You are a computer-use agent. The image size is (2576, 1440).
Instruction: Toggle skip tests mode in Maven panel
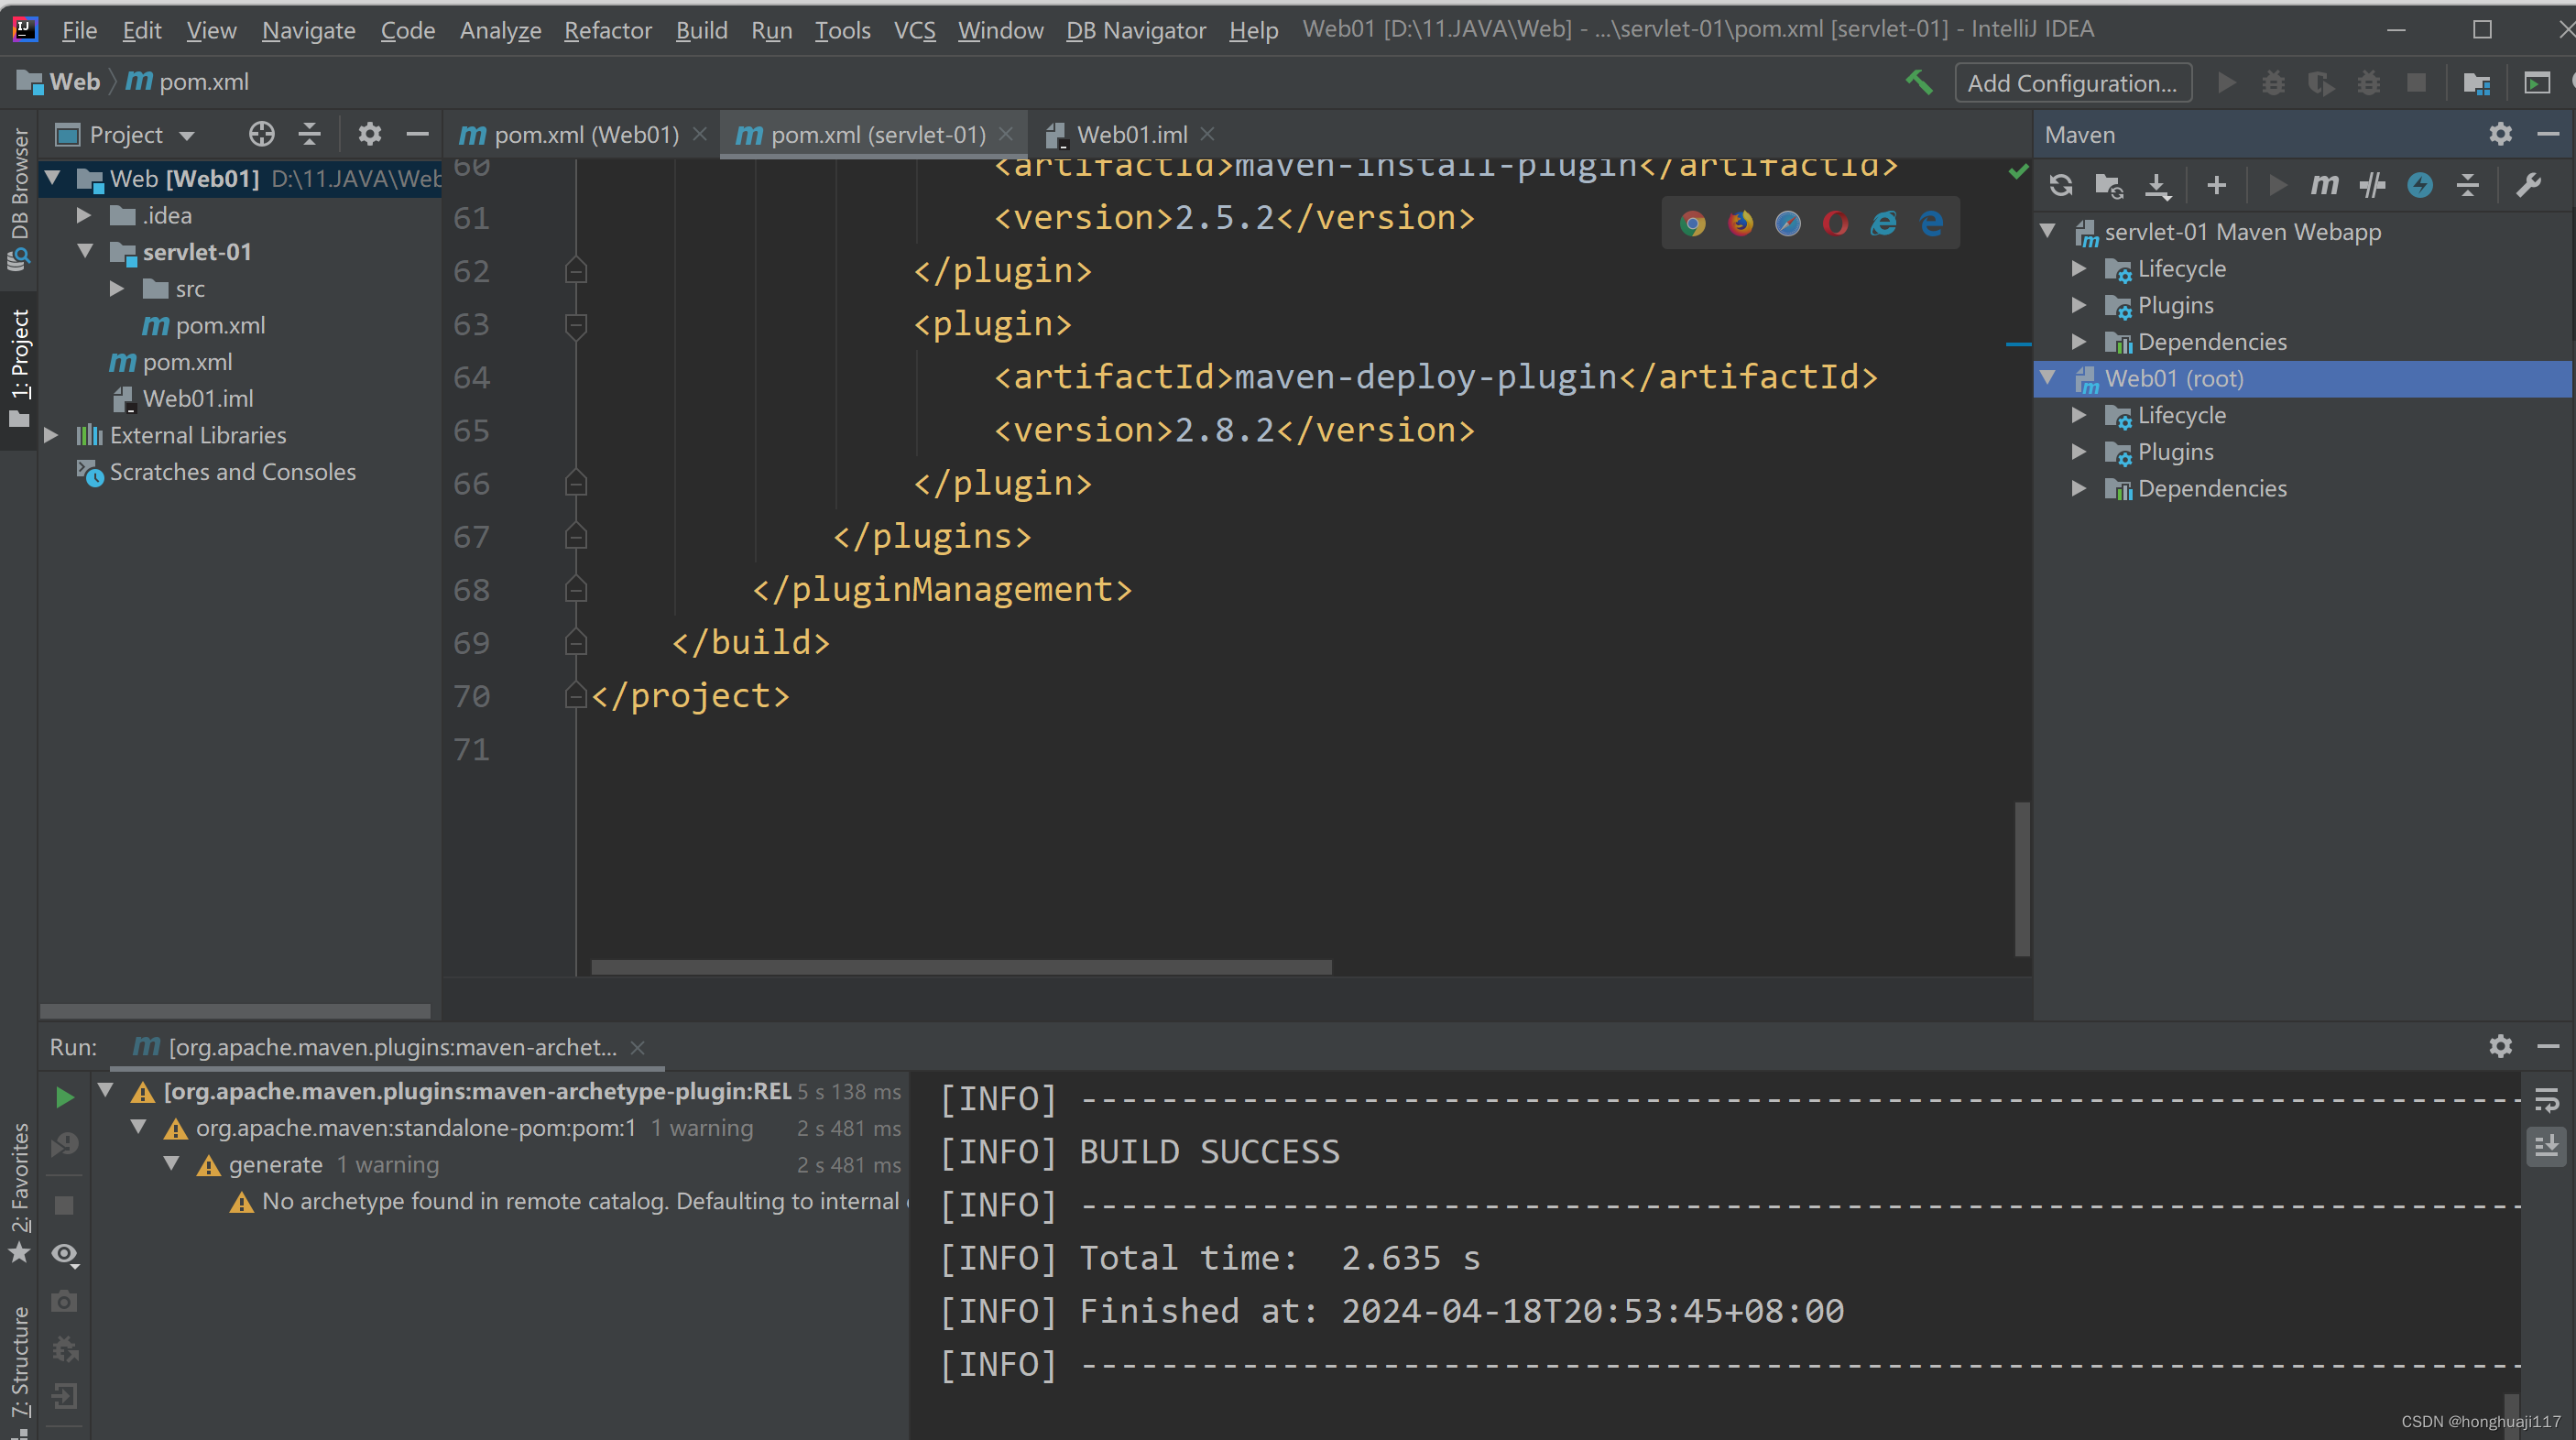point(2374,186)
